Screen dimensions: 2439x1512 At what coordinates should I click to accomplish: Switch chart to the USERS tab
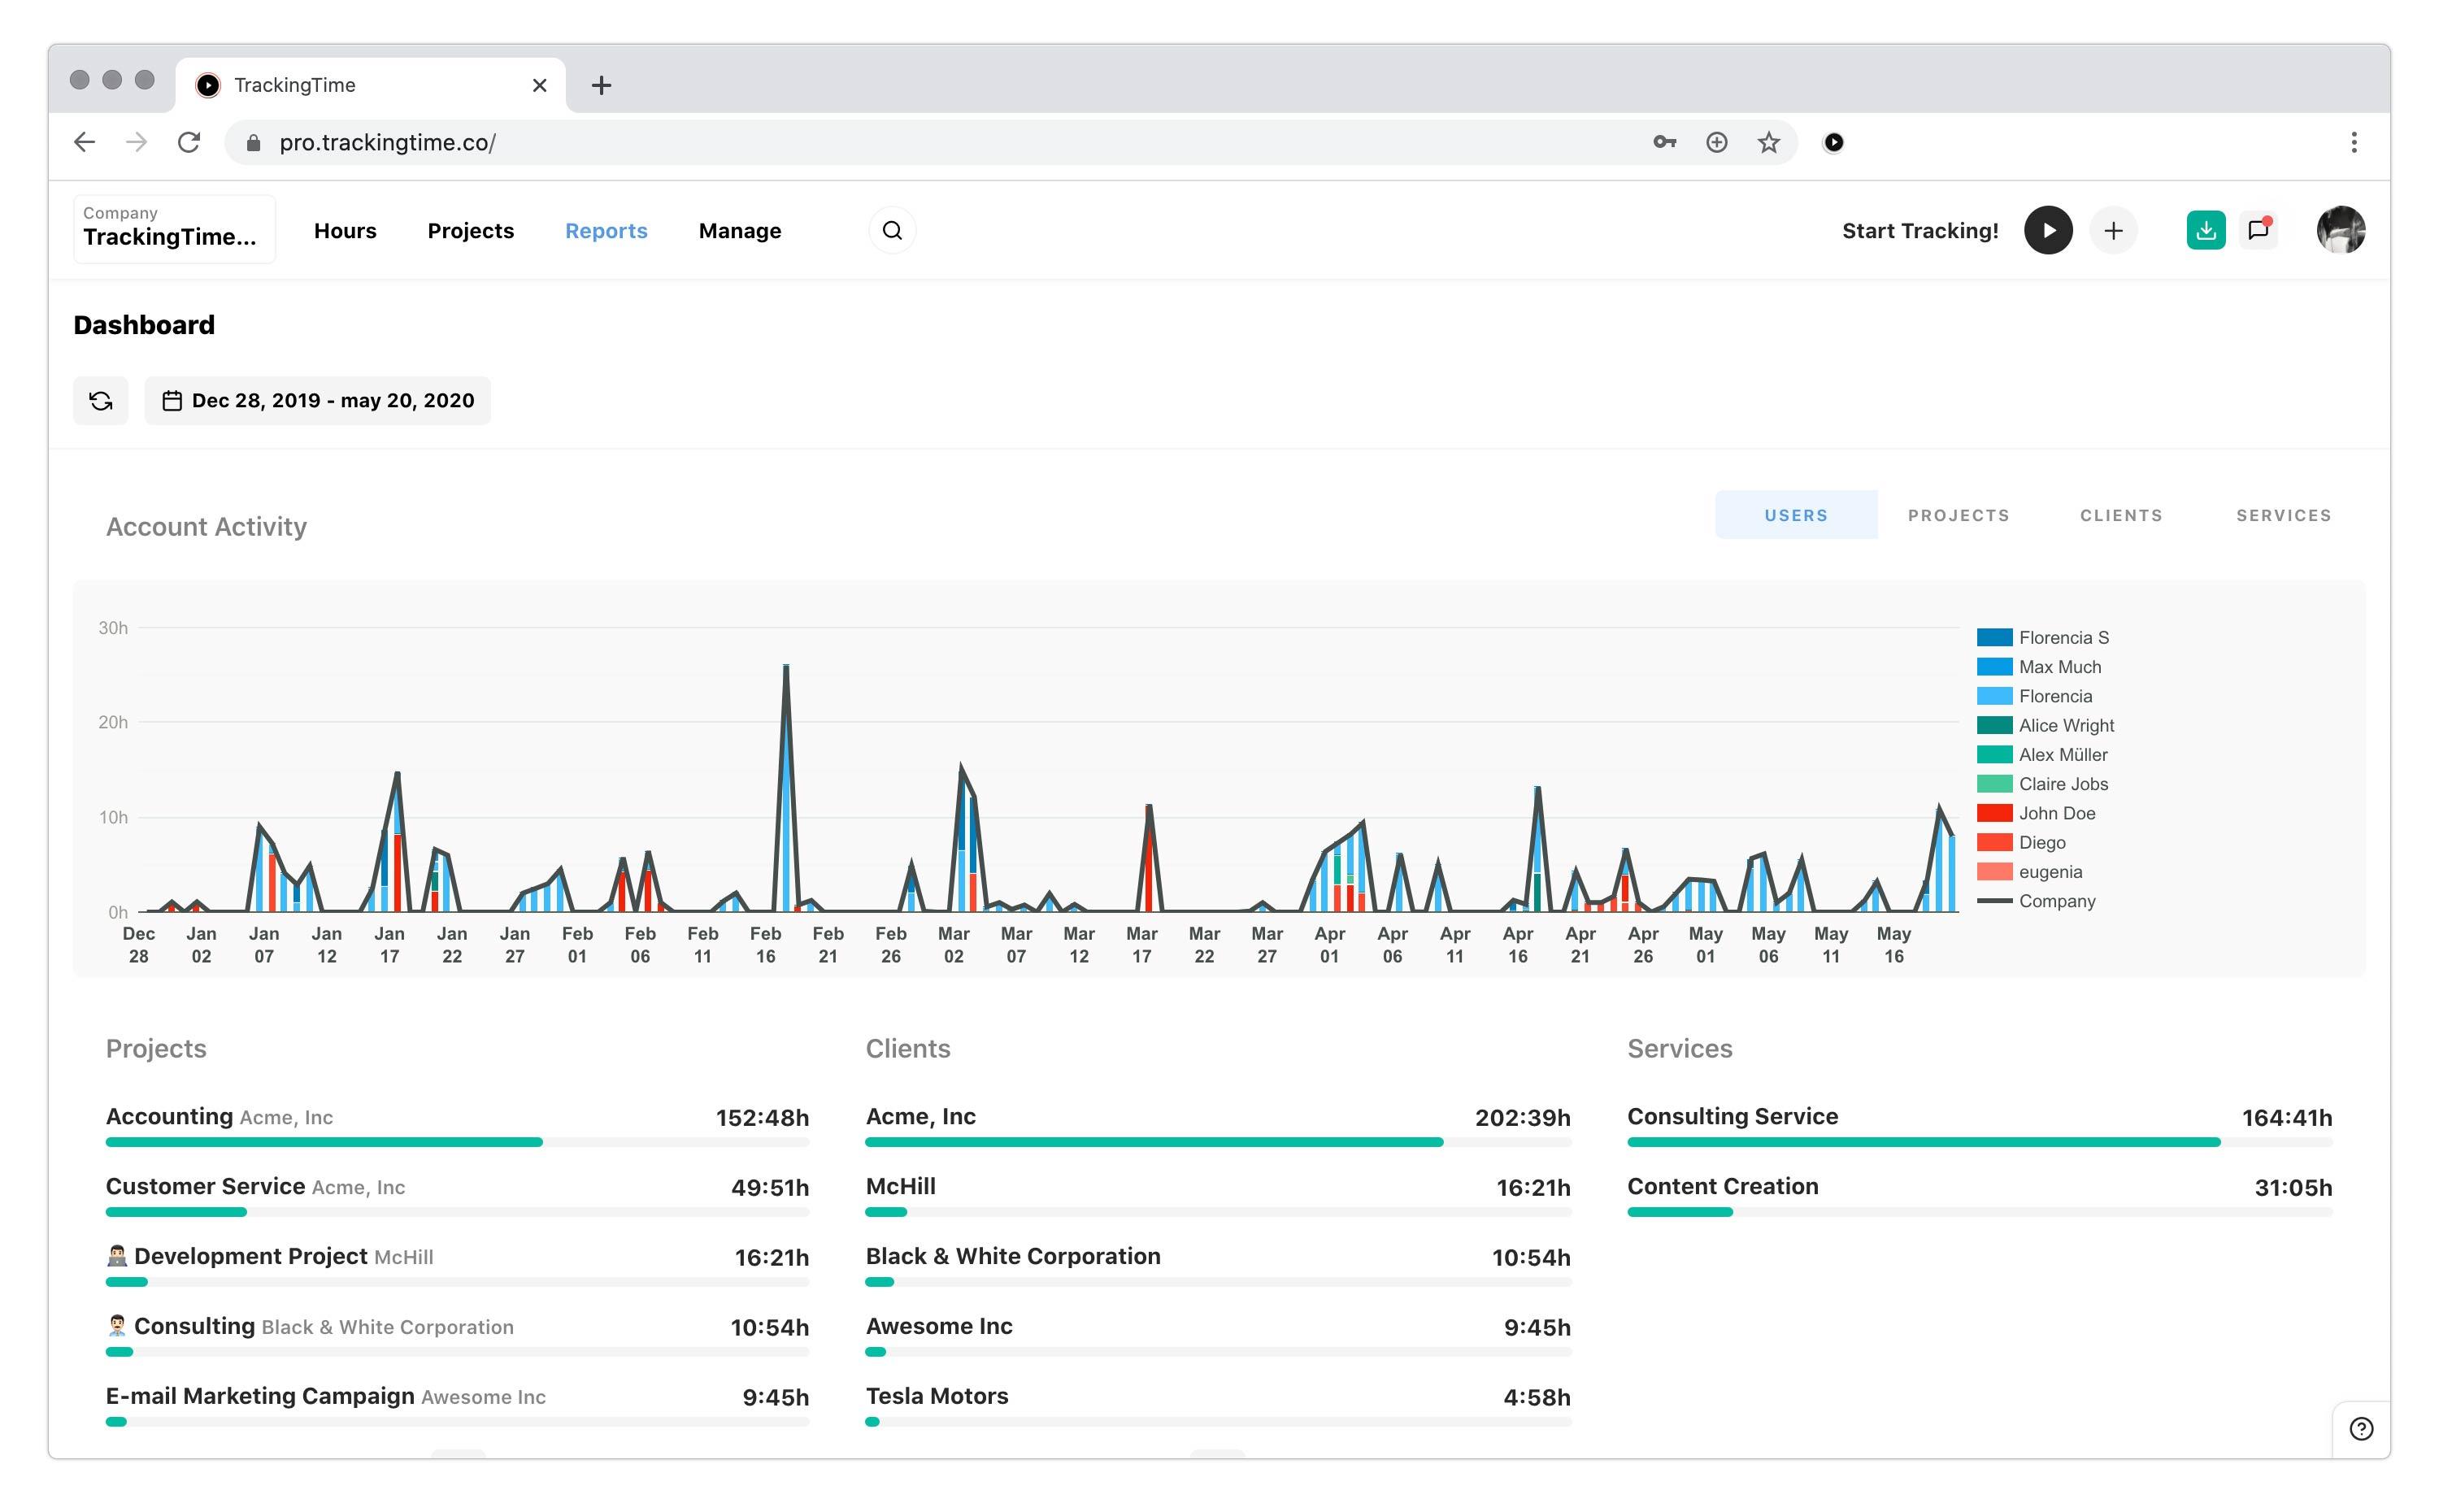[1796, 515]
